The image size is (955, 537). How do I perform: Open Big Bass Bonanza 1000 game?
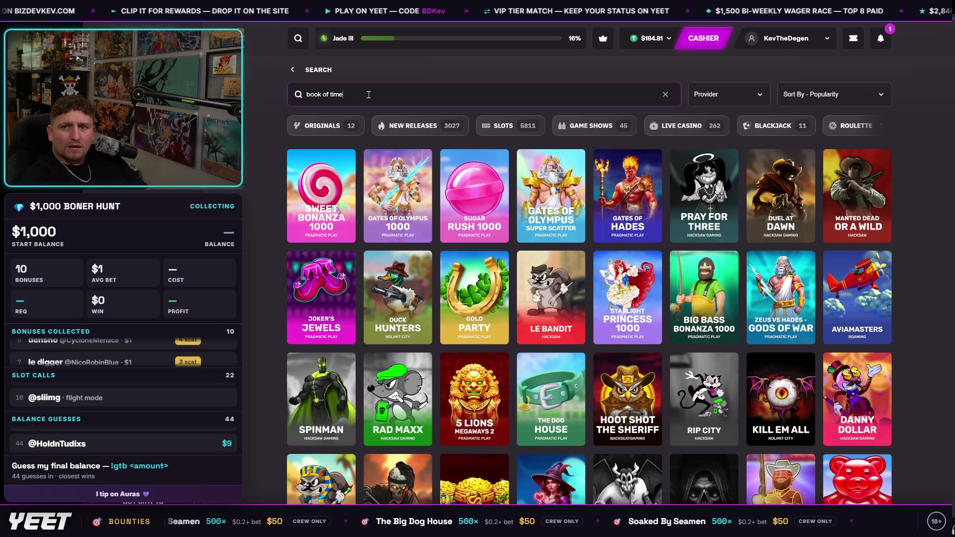click(x=704, y=297)
